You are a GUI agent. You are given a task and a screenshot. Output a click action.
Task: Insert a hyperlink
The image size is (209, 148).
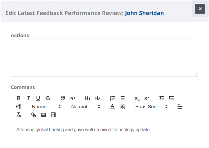[34, 115]
